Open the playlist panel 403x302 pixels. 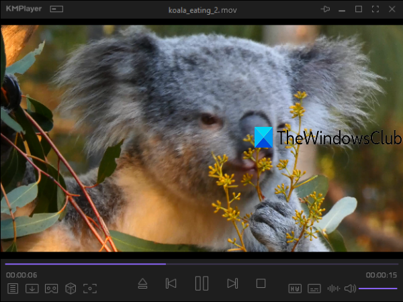[13, 289]
